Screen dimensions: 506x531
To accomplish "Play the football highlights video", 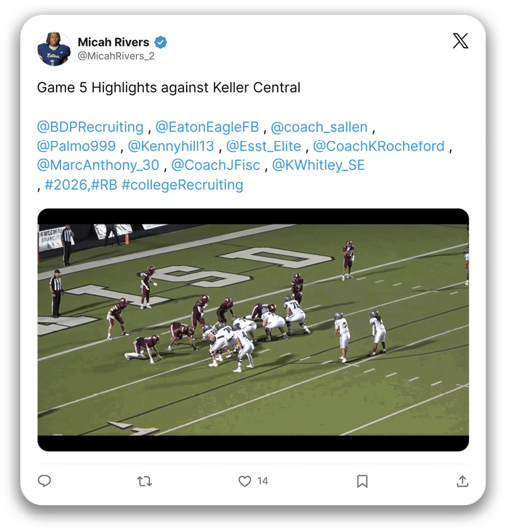I will tap(253, 330).
